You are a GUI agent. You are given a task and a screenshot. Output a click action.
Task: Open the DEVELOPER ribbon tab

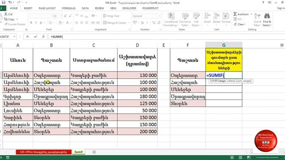pyautogui.click(x=129, y=8)
